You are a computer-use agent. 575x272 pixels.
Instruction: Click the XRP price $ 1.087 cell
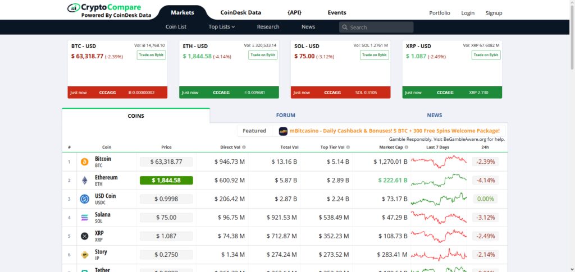[x=166, y=236]
